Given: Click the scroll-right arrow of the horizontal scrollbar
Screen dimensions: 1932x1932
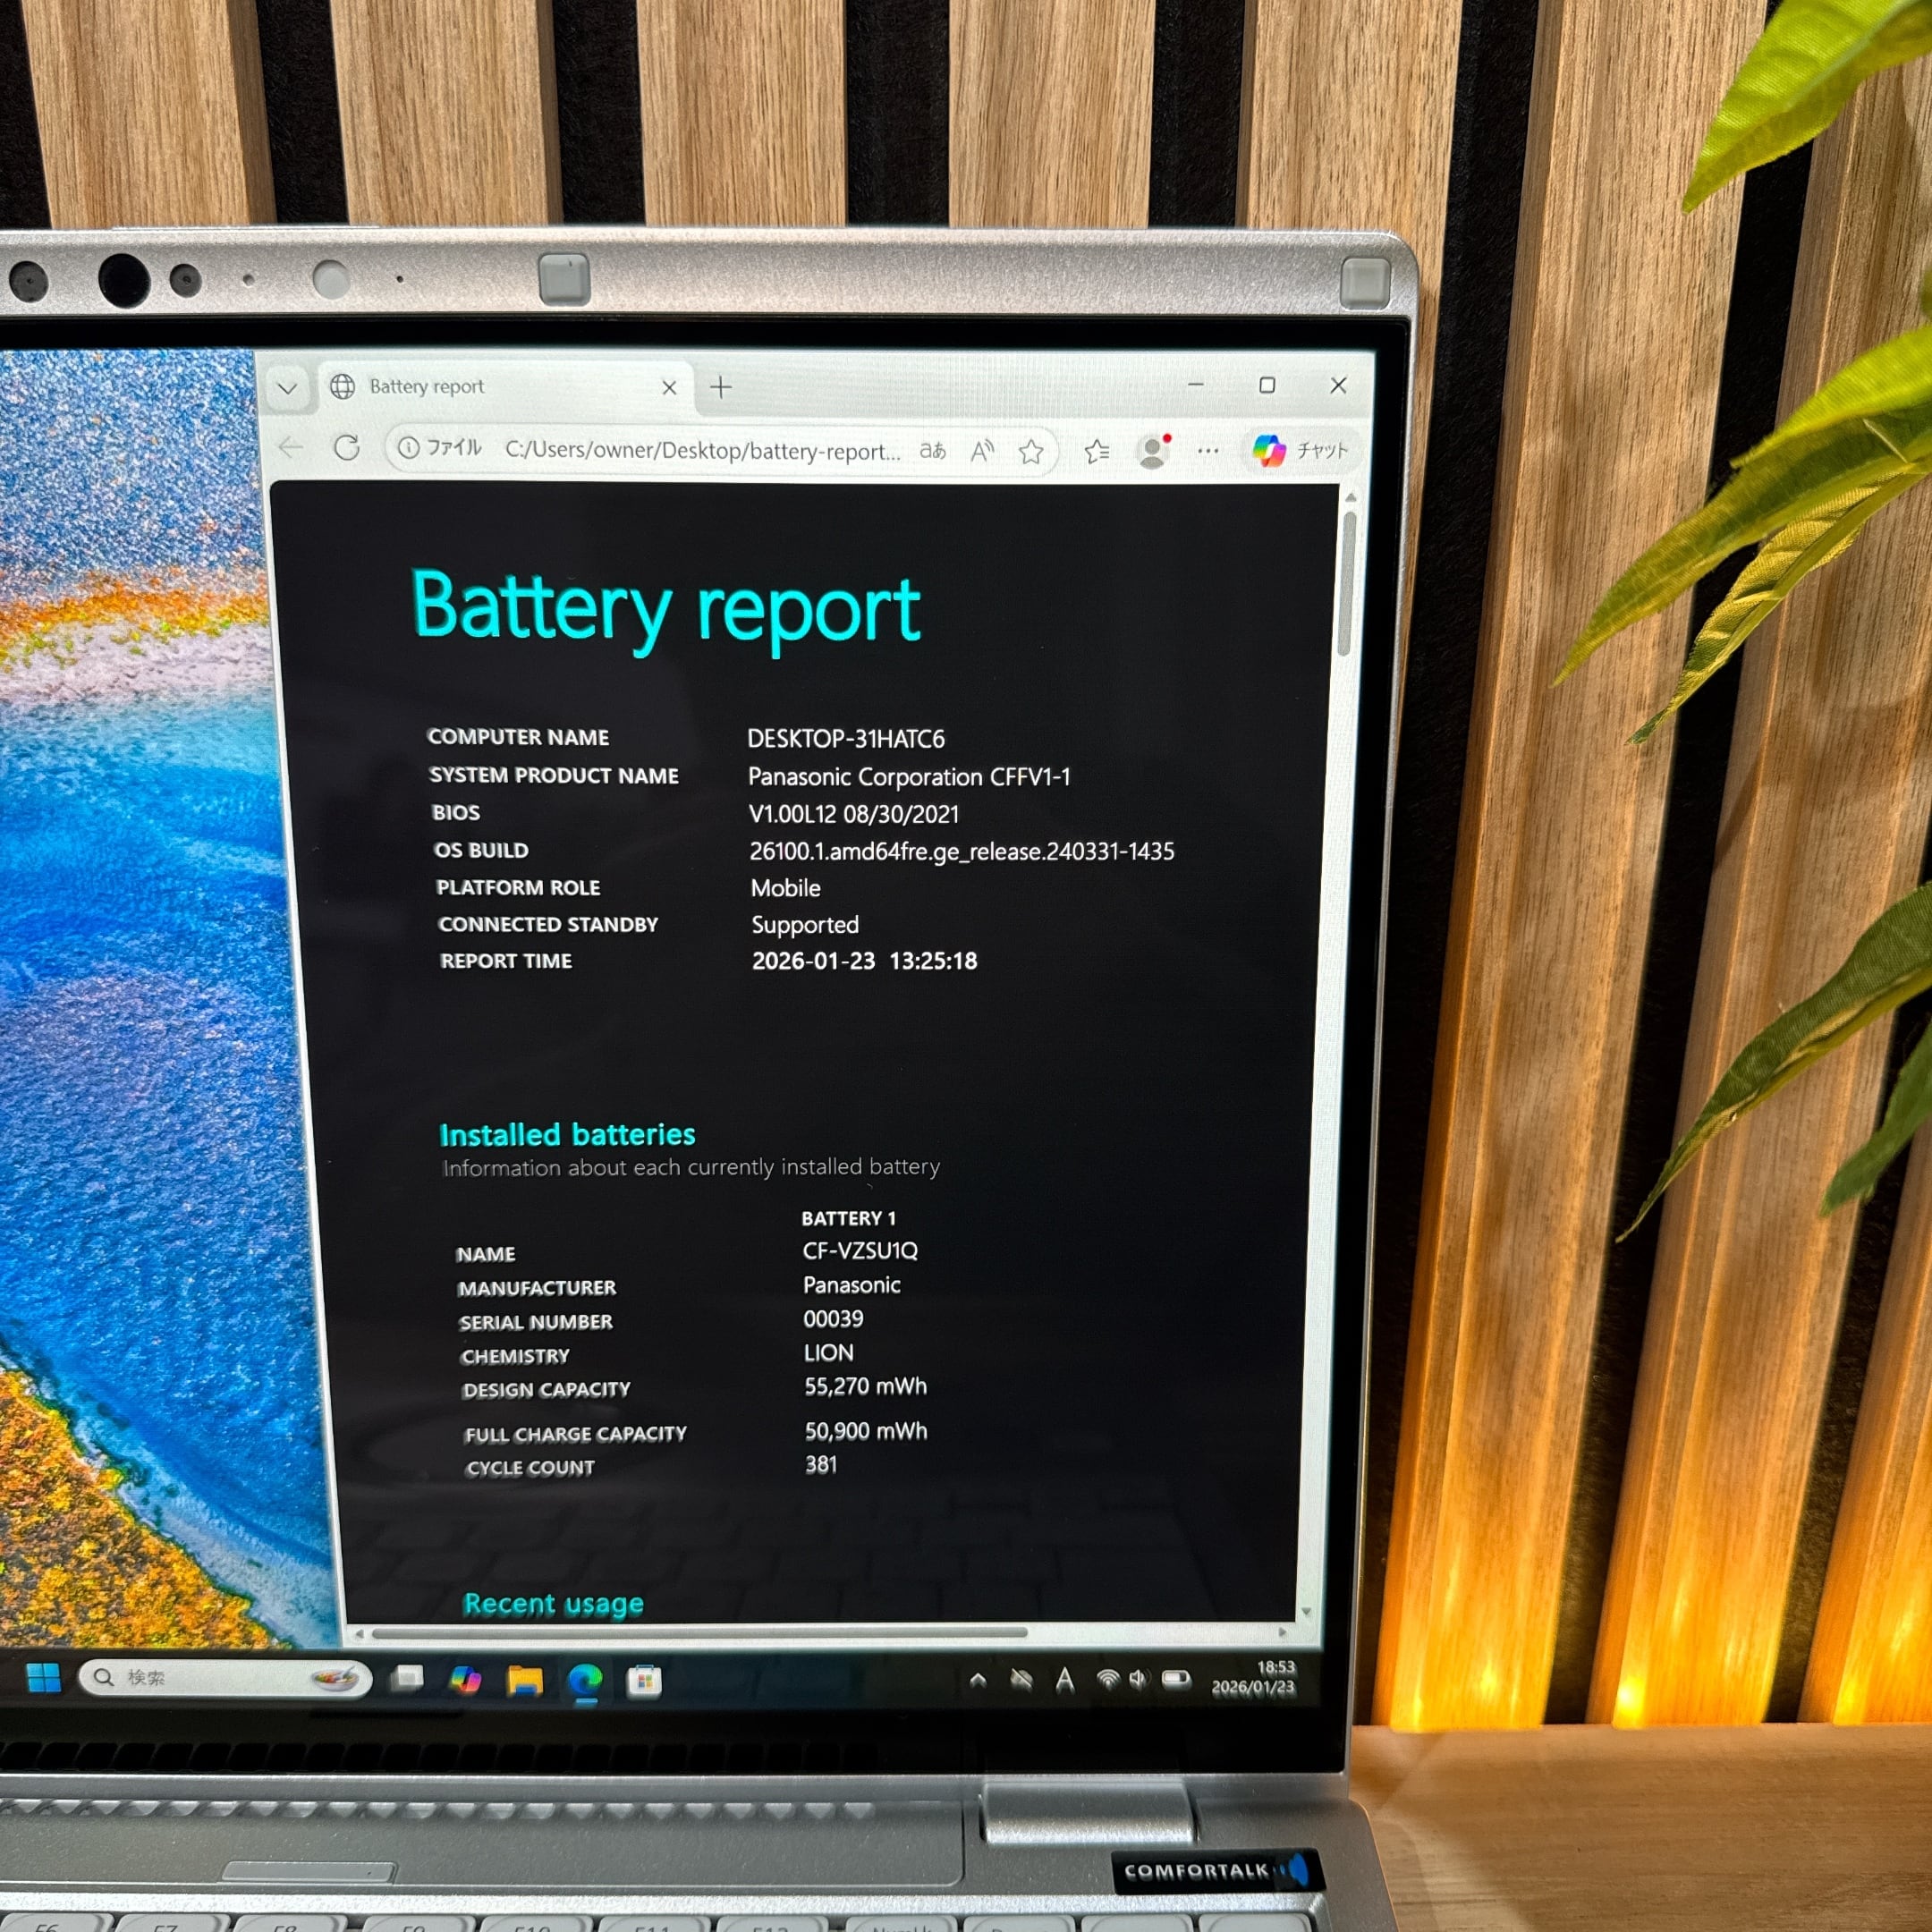Looking at the screenshot, I should coord(1283,1632).
